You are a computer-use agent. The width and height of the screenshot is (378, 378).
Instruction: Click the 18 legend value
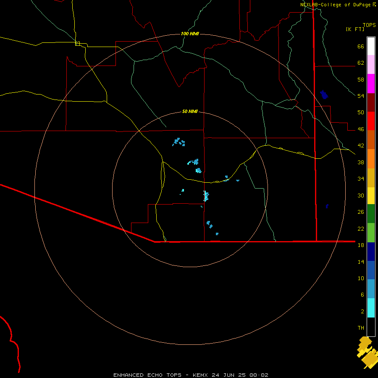click(361, 245)
